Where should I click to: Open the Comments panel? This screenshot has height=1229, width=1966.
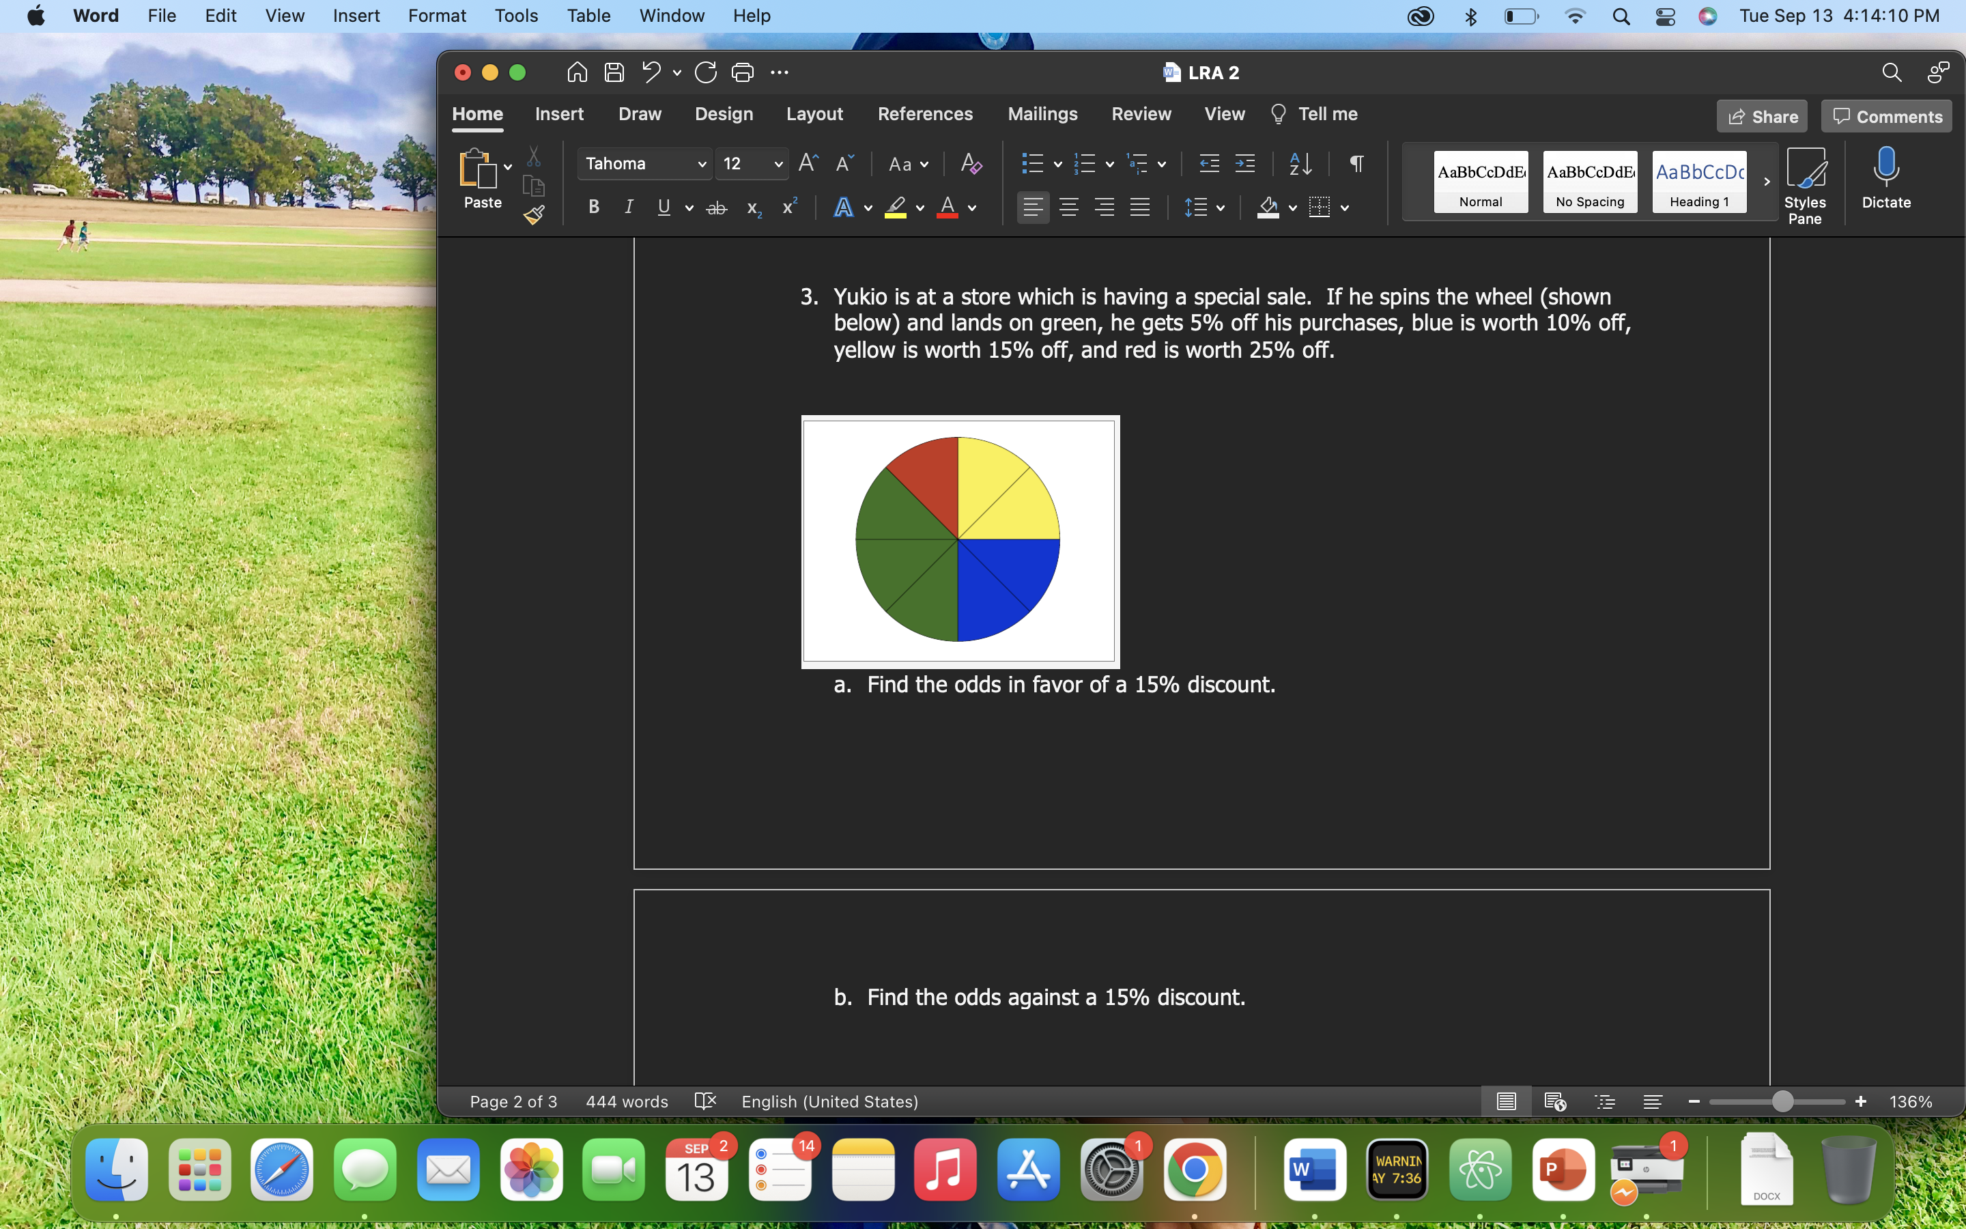[1885, 115]
